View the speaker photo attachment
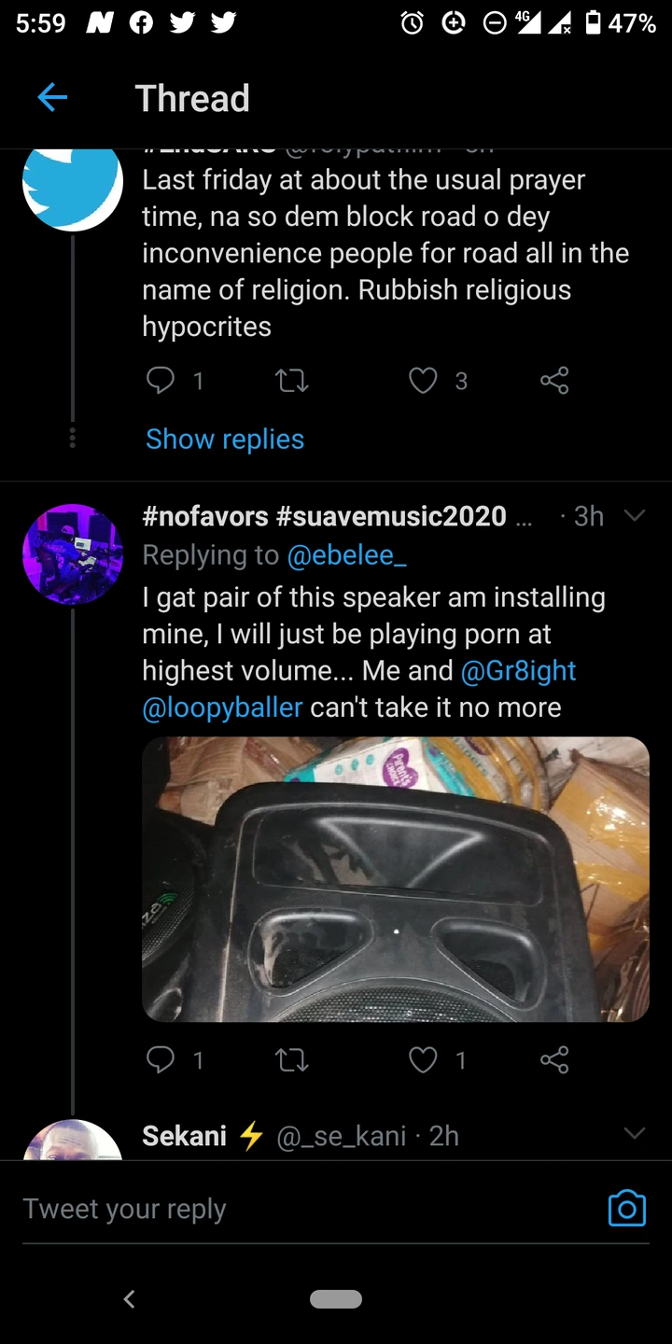The image size is (672, 1344). 395,879
